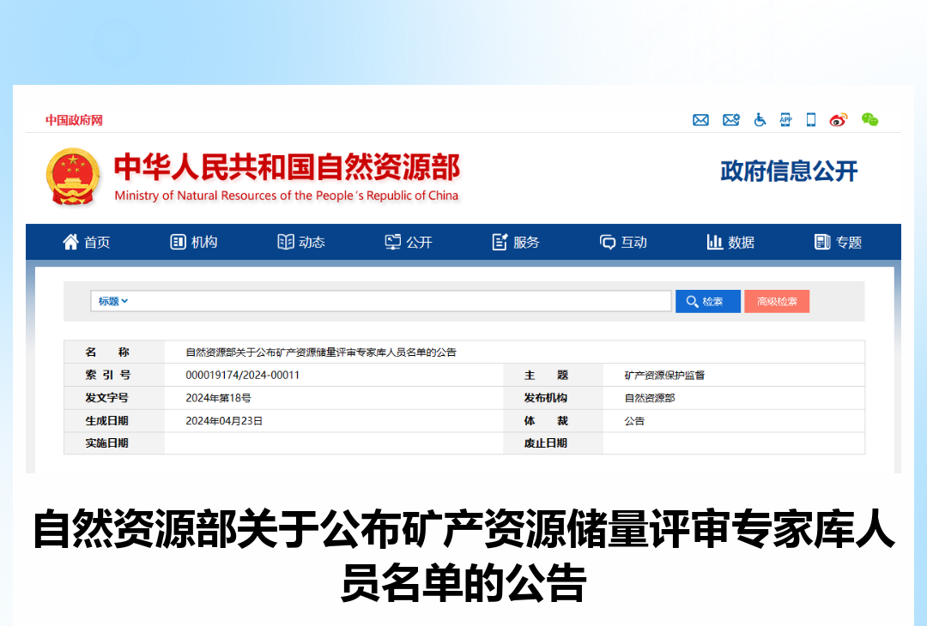Click the 索引号 label cell
Screen dimensions: 927x626
pos(114,375)
